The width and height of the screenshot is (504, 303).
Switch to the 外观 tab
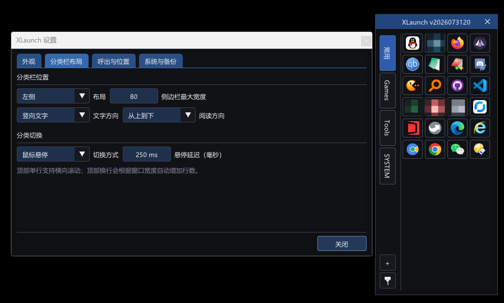coord(29,61)
